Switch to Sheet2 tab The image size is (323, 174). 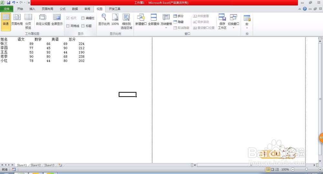tap(36, 165)
